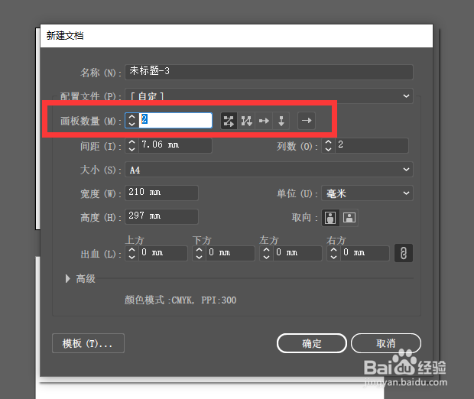Viewport: 474px width, 399px height.
Task: Click the 颜色模式 CMYK PPI text
Action: 180,300
